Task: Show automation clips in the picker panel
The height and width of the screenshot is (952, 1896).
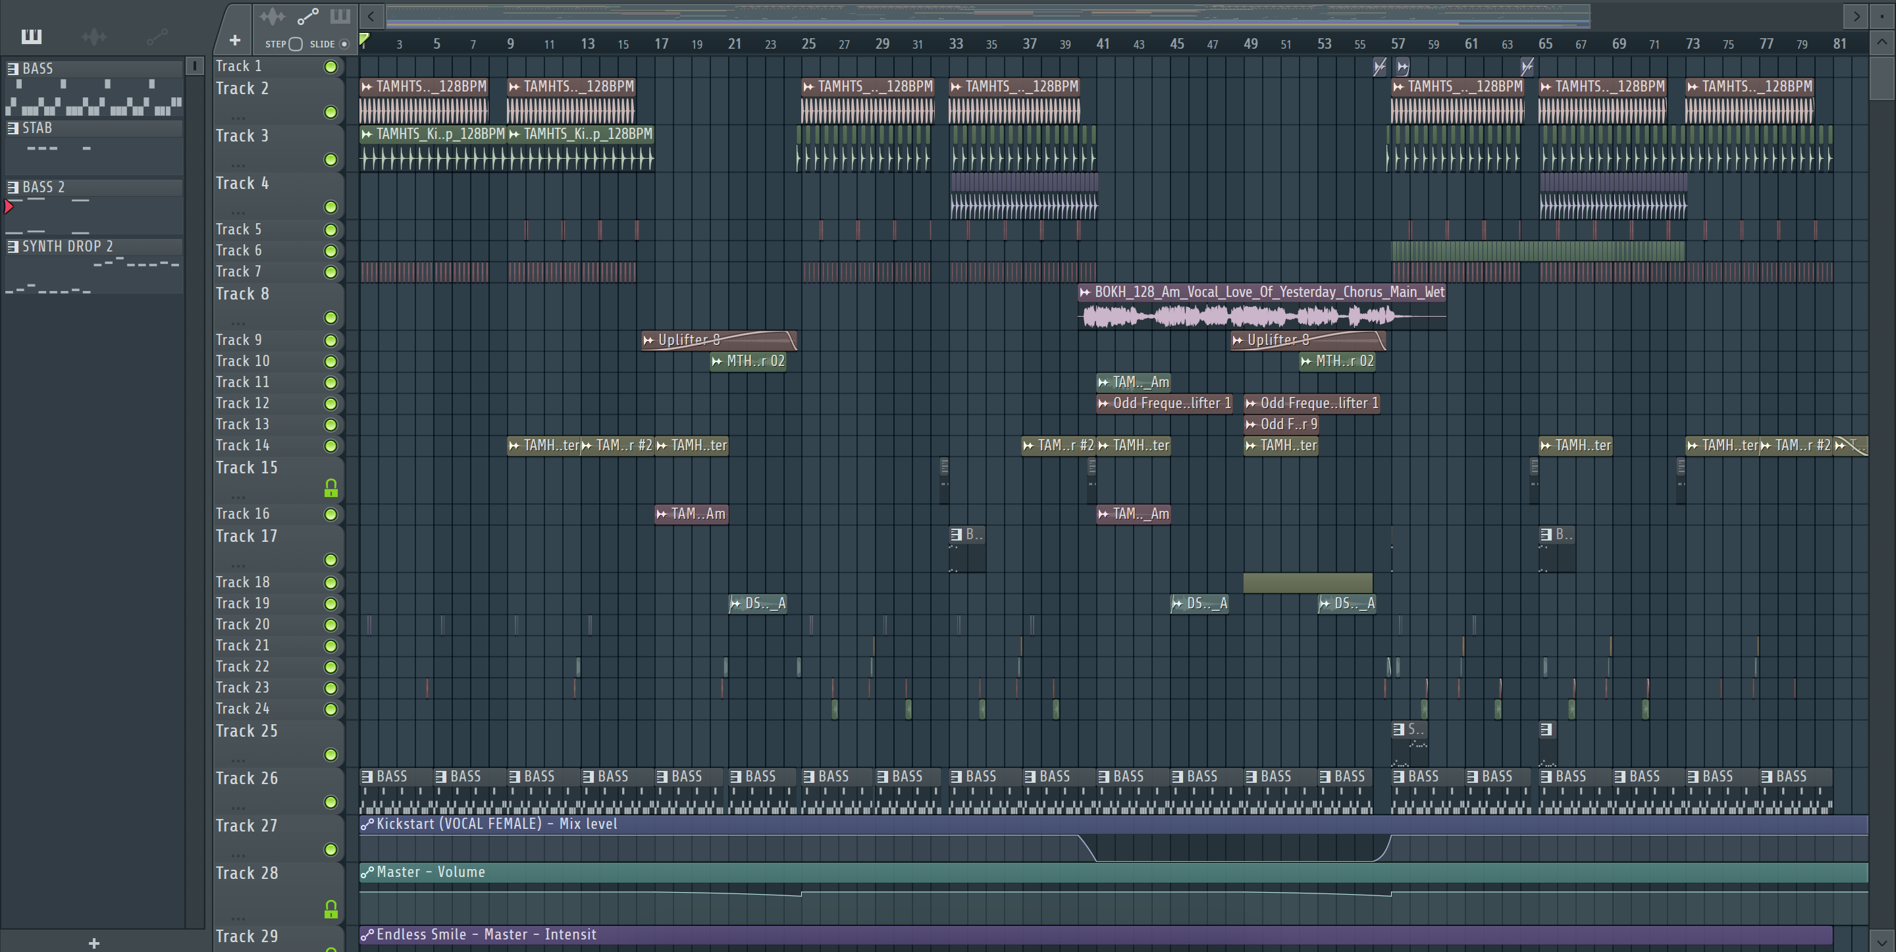Action: tap(157, 36)
